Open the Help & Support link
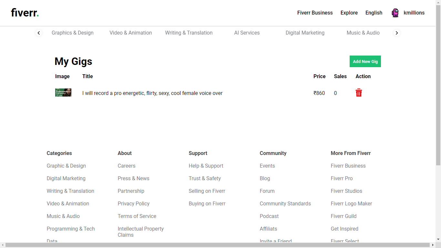The image size is (441, 248). pos(206,166)
